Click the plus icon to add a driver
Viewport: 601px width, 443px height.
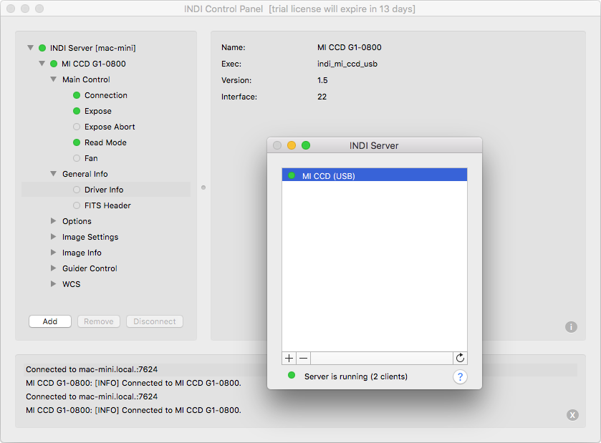click(289, 358)
